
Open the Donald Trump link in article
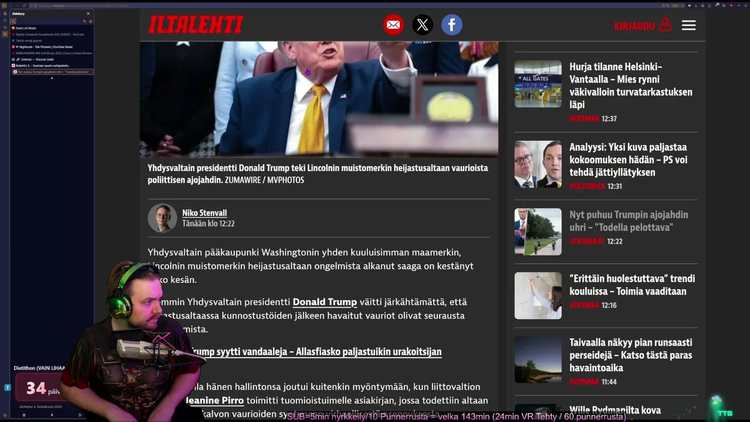(x=325, y=302)
